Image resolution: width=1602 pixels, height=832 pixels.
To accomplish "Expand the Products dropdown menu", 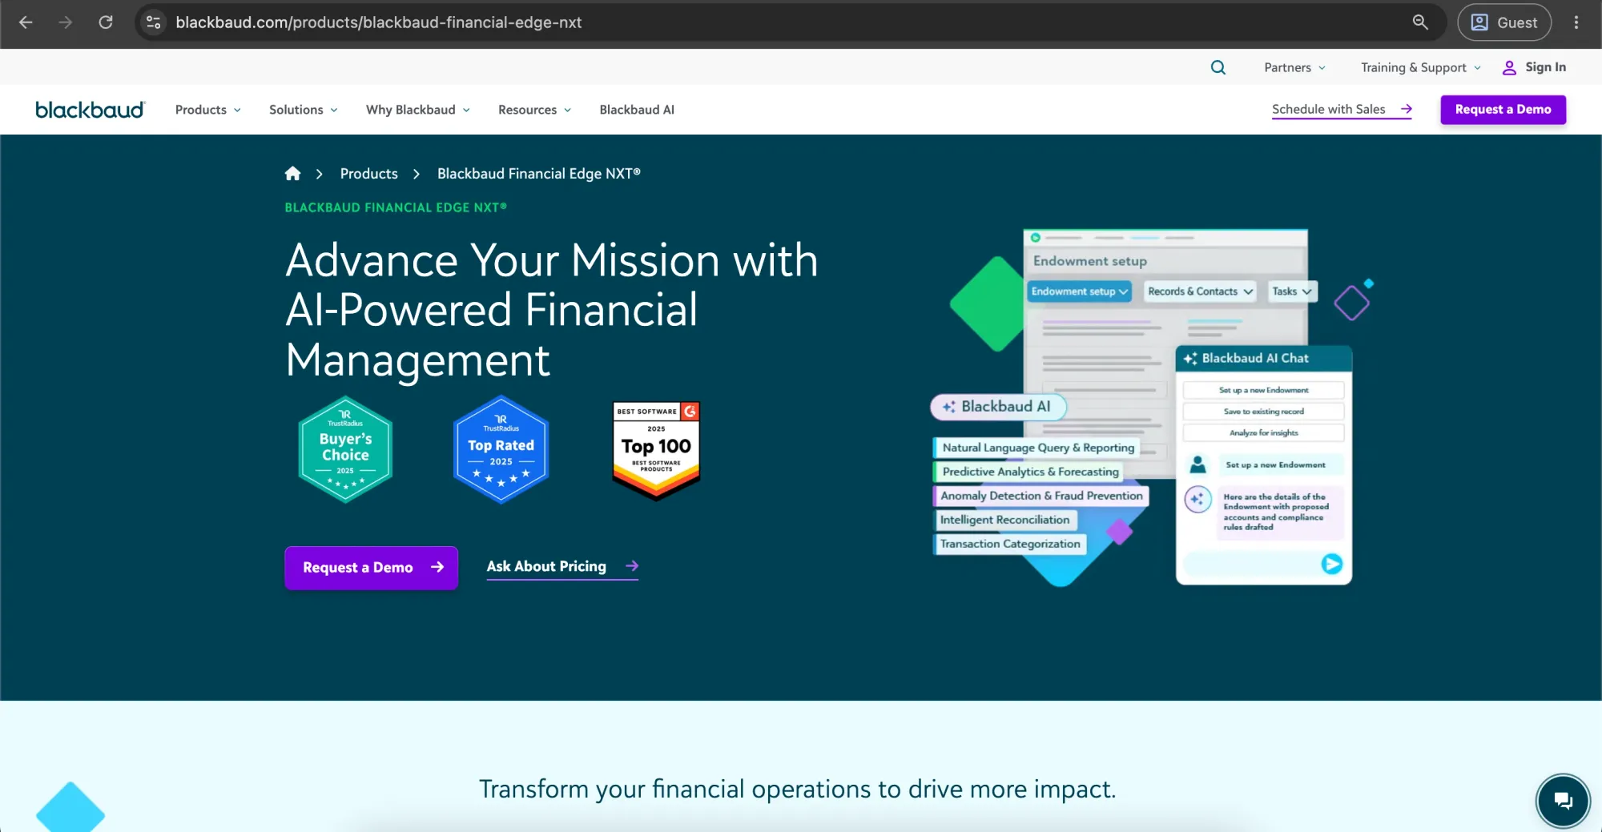I will click(x=208, y=110).
